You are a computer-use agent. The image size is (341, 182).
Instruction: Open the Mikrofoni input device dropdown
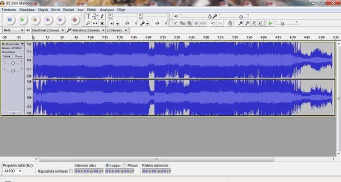coord(88,30)
